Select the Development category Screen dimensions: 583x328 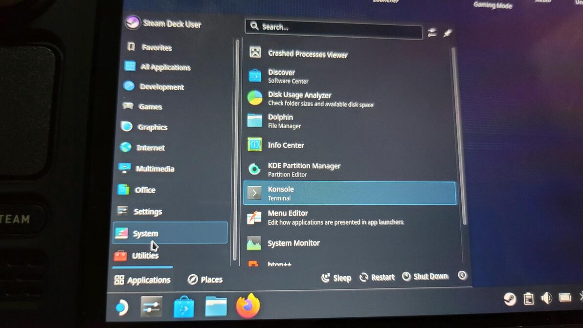(x=154, y=87)
